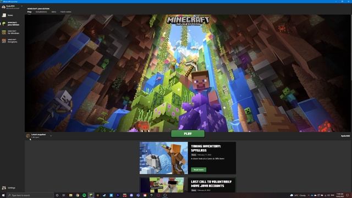Select Minecraft for Windows in the sidebar
352x198 pixels.
(x=10, y=32)
